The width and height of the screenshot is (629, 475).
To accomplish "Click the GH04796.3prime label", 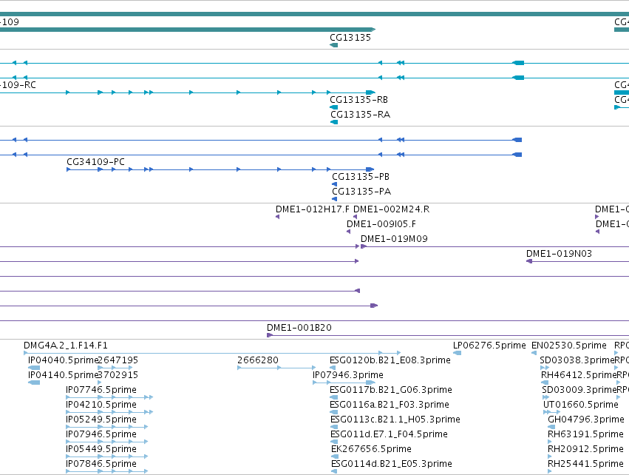I will point(586,420).
